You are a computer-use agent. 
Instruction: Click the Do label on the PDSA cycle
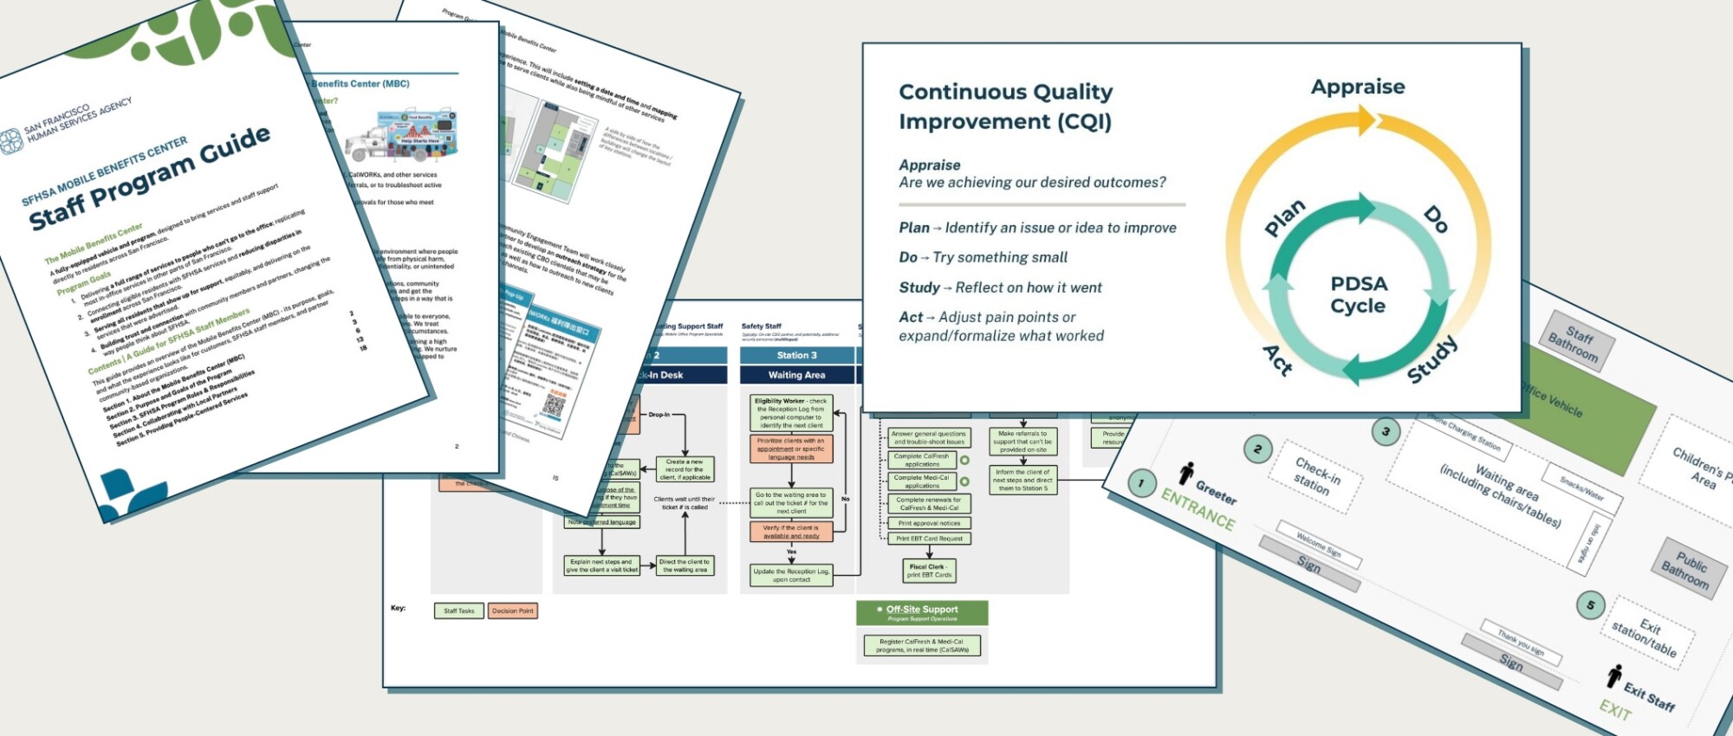point(1436,220)
